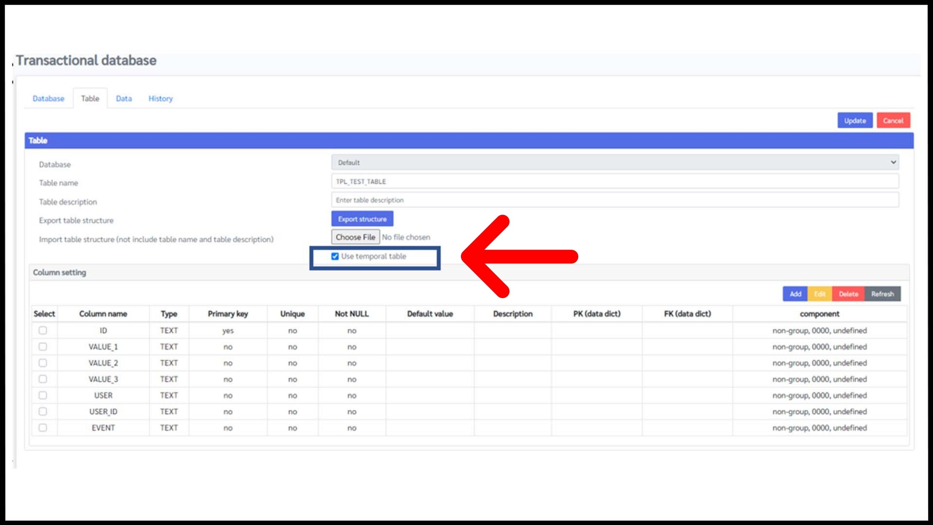The height and width of the screenshot is (525, 933).
Task: Click the Refresh button
Action: (x=883, y=294)
